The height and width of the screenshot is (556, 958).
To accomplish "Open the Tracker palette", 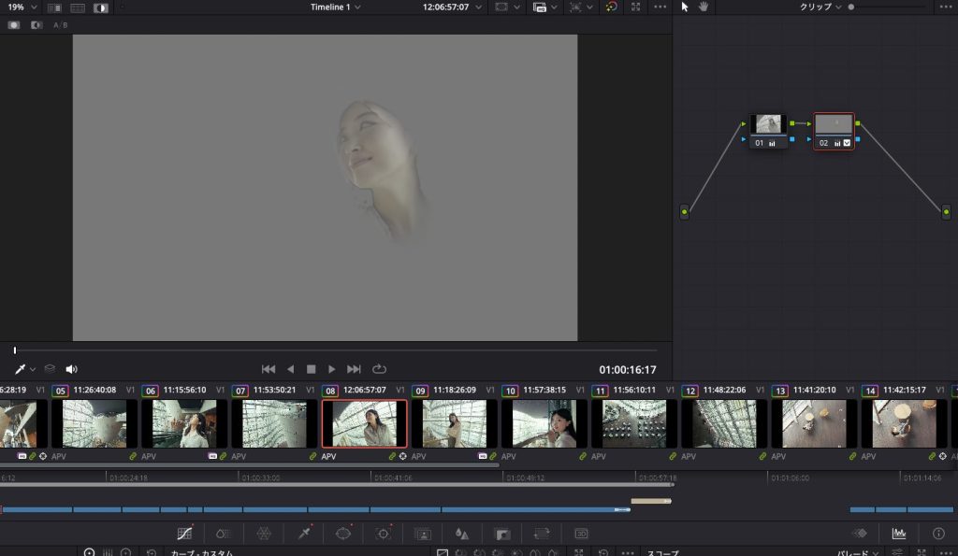I will [x=383, y=534].
